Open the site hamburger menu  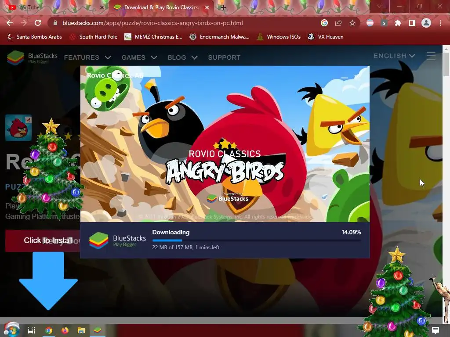(x=431, y=56)
